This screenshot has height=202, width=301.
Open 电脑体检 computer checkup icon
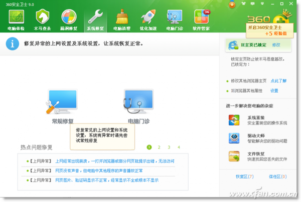point(16,17)
